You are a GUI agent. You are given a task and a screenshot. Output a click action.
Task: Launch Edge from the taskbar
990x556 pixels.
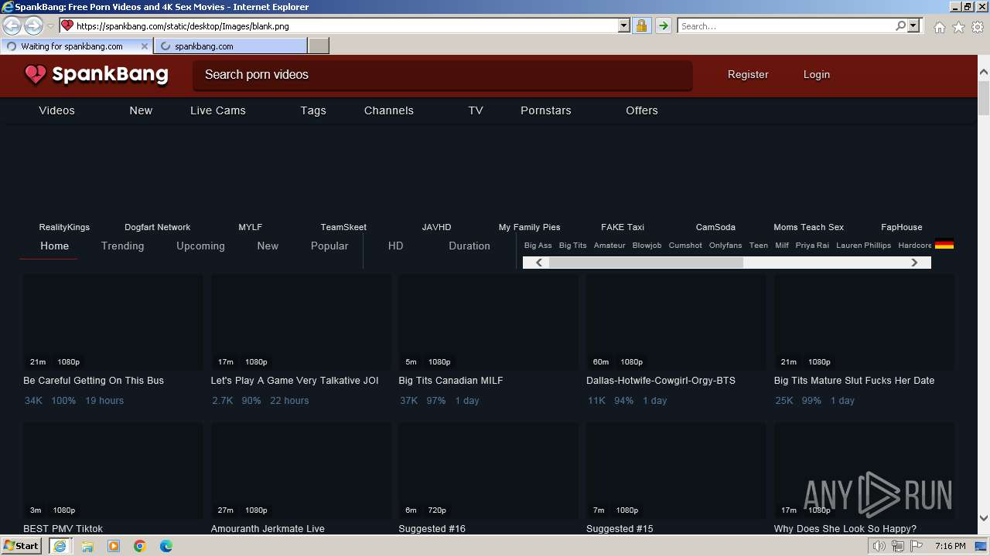(x=166, y=546)
